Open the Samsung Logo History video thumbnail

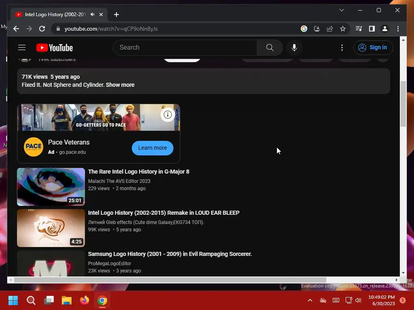pyautogui.click(x=51, y=263)
